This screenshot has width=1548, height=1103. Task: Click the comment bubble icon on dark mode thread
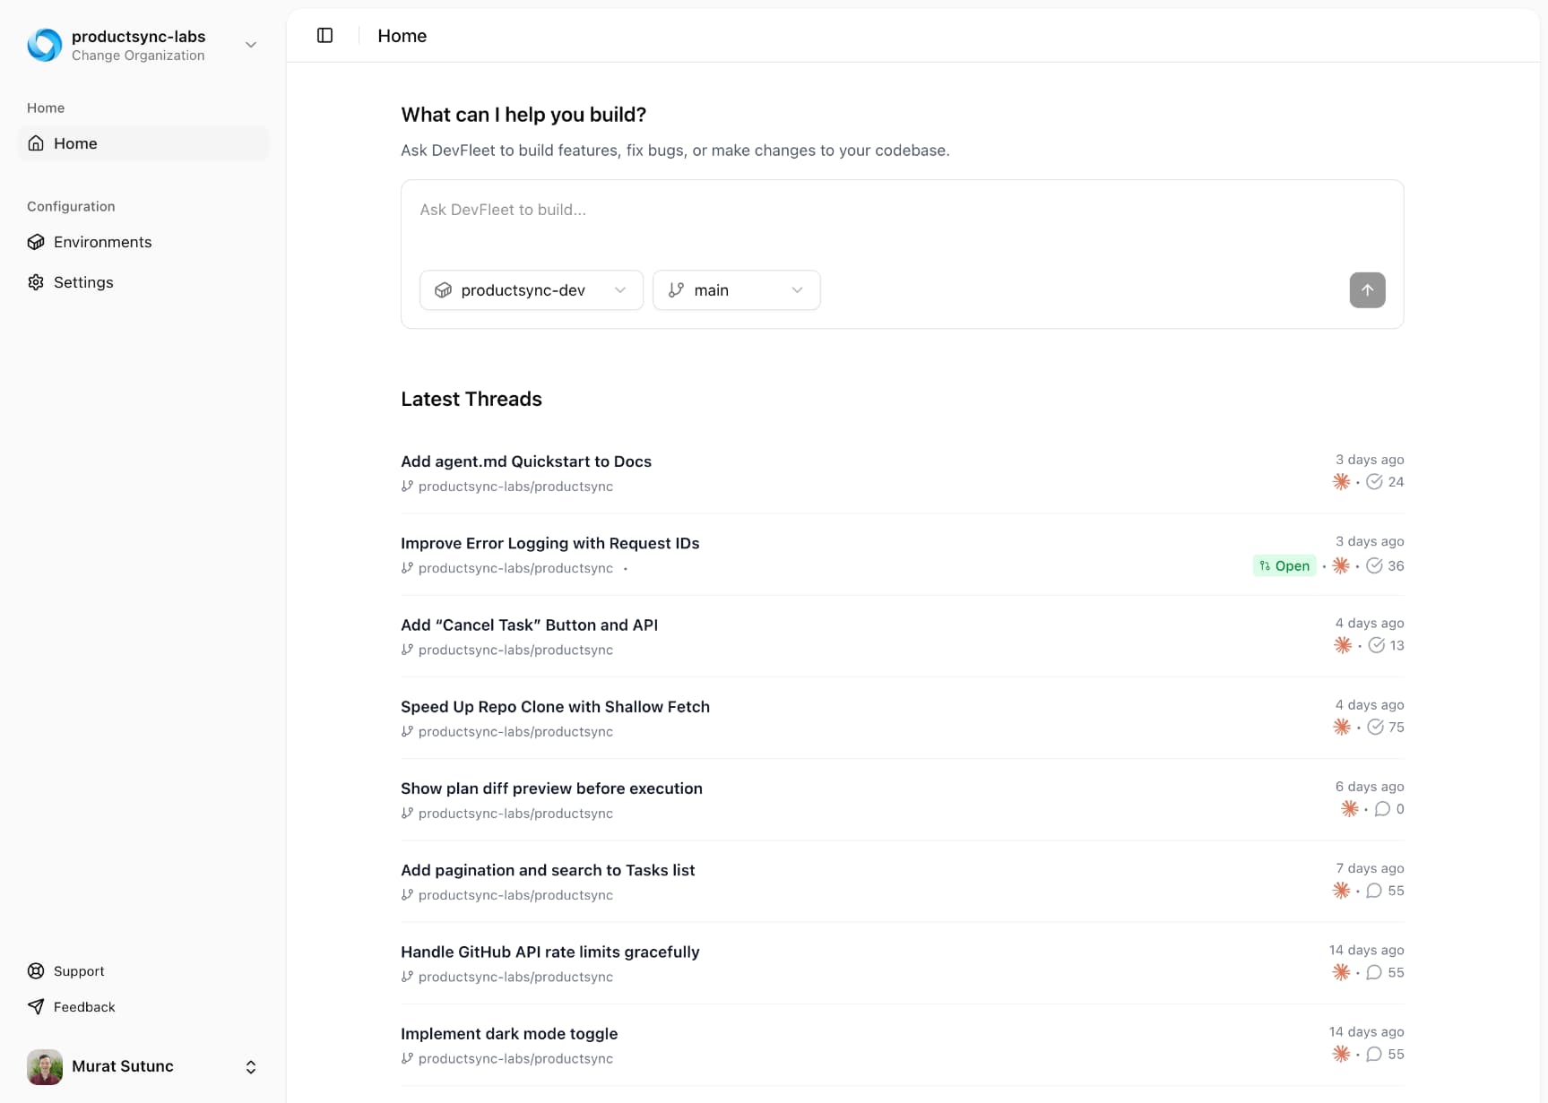click(x=1373, y=1054)
